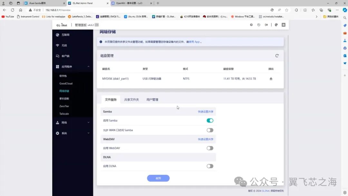Image resolution: width=348 pixels, height=196 pixels.
Task: Close the GL.iNet Admin Panel tab
Action: click(x=107, y=3)
